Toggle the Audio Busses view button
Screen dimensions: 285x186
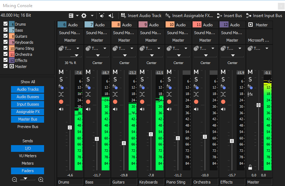[28, 97]
